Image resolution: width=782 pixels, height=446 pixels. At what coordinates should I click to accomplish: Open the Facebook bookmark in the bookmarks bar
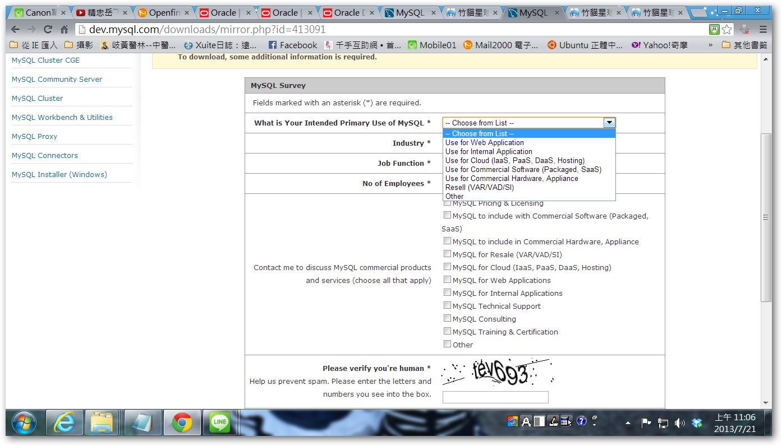pyautogui.click(x=292, y=45)
